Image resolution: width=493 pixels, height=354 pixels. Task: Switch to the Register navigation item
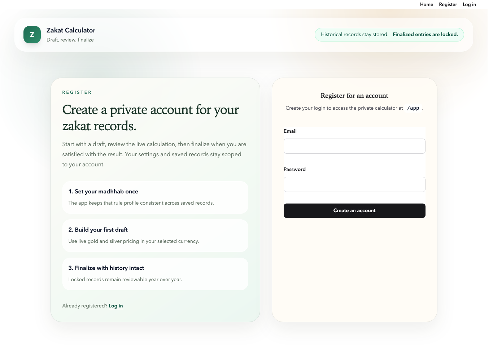pos(448,5)
